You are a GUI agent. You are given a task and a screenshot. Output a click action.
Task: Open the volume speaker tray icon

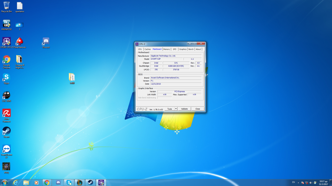[311, 183]
